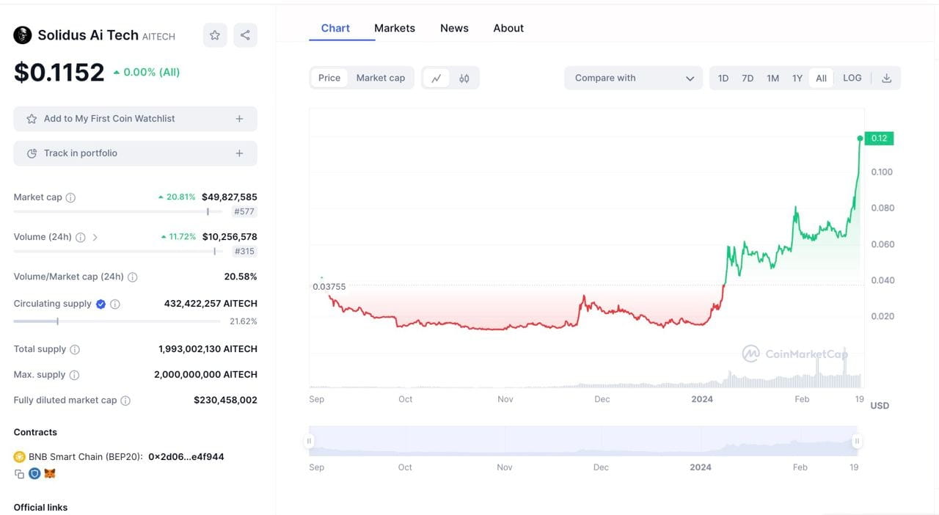Image resolution: width=939 pixels, height=515 pixels.
Task: Star Solidus Ai Tech as favorite
Action: tap(214, 34)
